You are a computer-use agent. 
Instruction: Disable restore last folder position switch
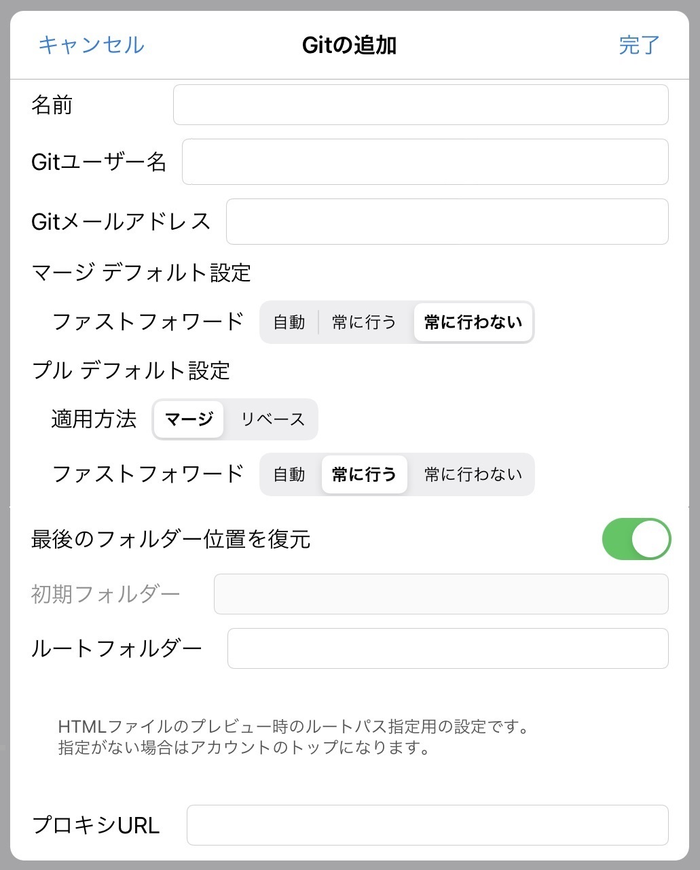pos(635,538)
